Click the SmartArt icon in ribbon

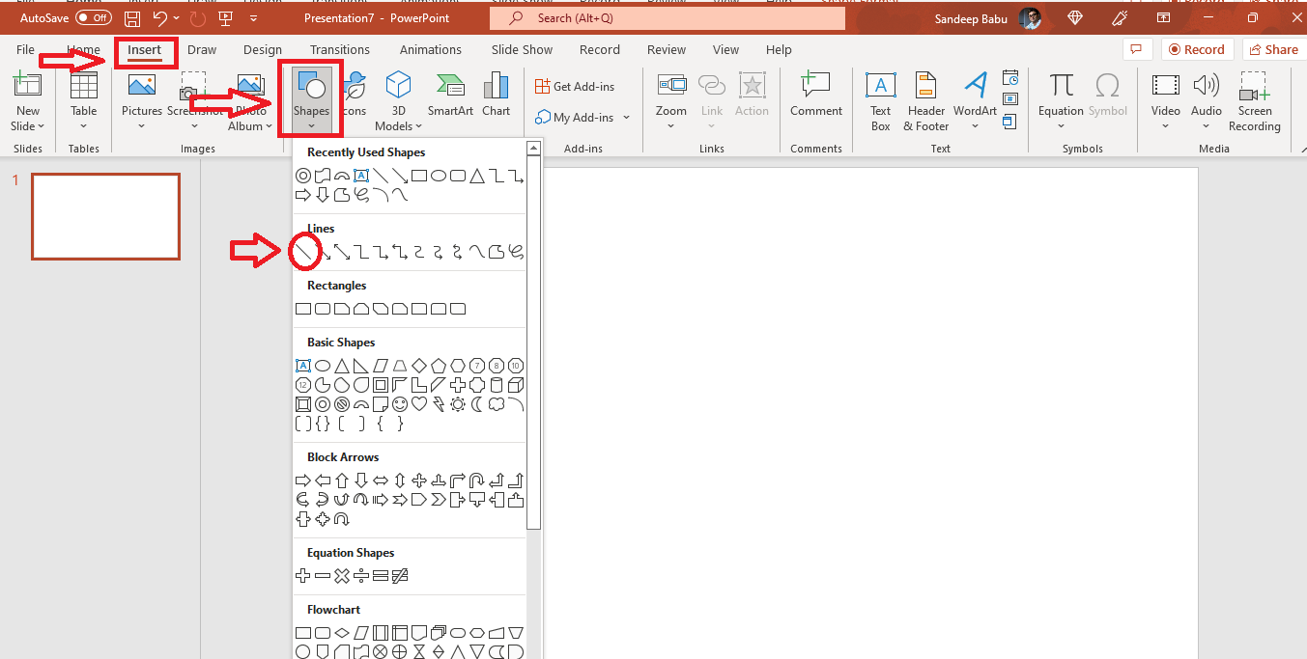point(450,95)
